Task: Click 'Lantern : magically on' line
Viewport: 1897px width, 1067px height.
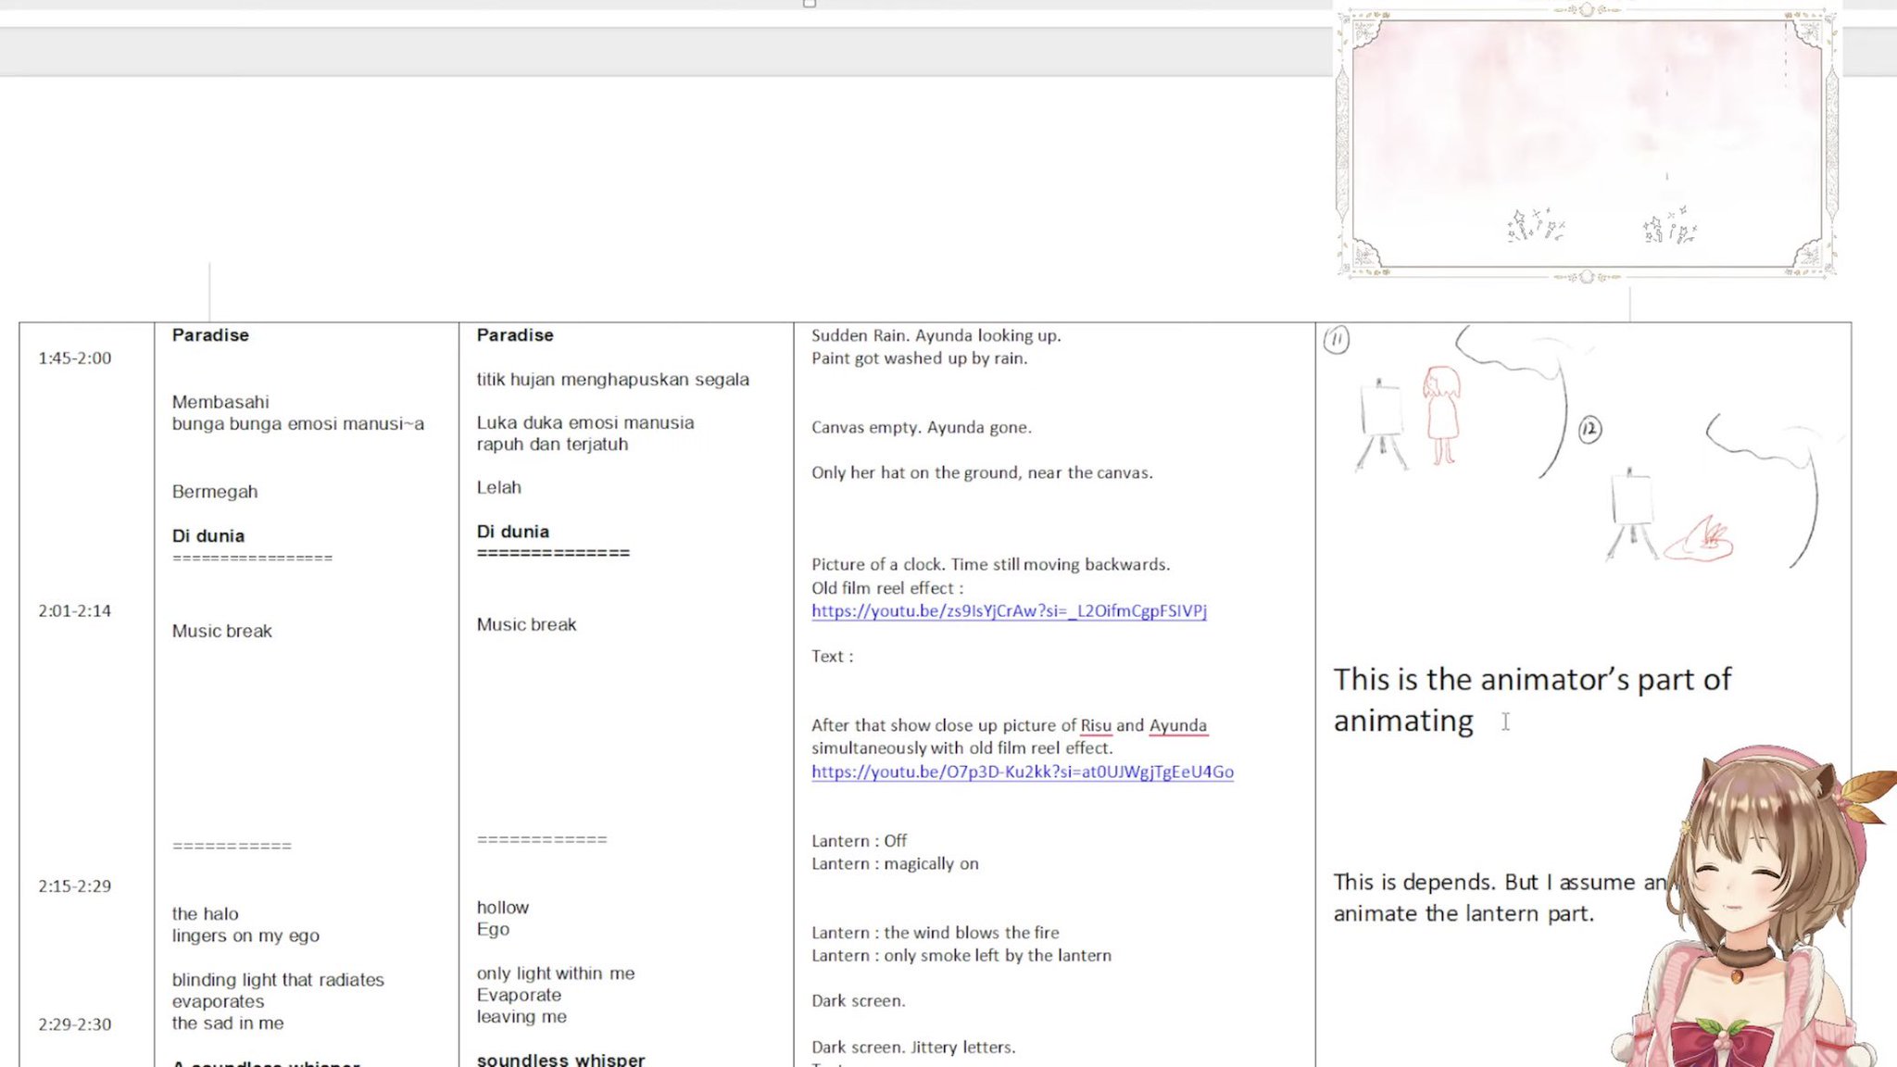Action: pyautogui.click(x=895, y=864)
